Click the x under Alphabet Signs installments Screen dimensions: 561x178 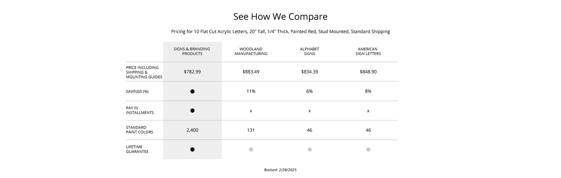point(310,111)
